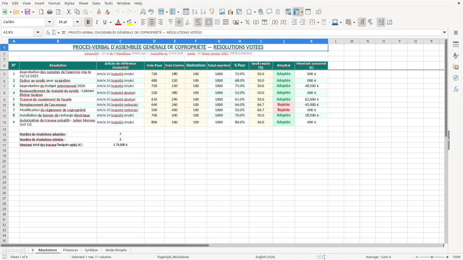Click the Copy icon
Screen dimensions: 463x260
tap(77, 12)
